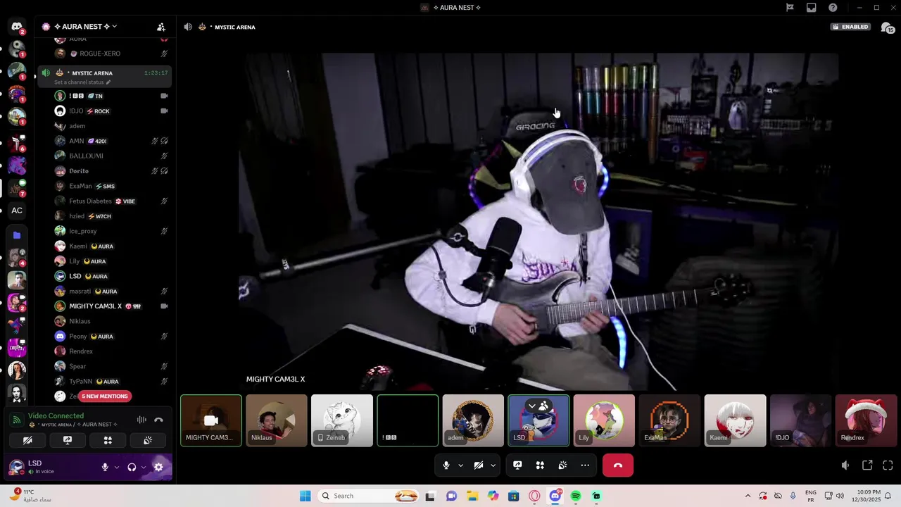Open the AC server in the sidebar
Image resolution: width=901 pixels, height=507 pixels.
pyautogui.click(x=17, y=211)
